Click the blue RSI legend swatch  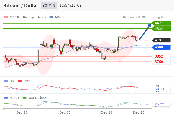pos(6,81)
